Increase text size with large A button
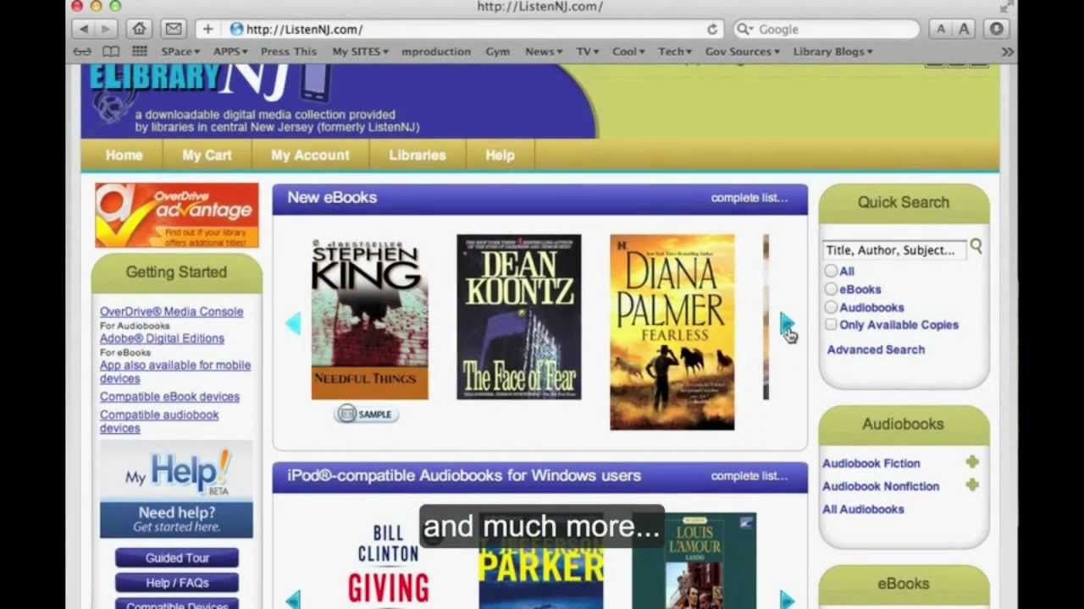 964,29
